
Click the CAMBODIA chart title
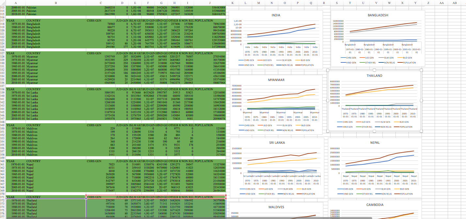(375, 205)
